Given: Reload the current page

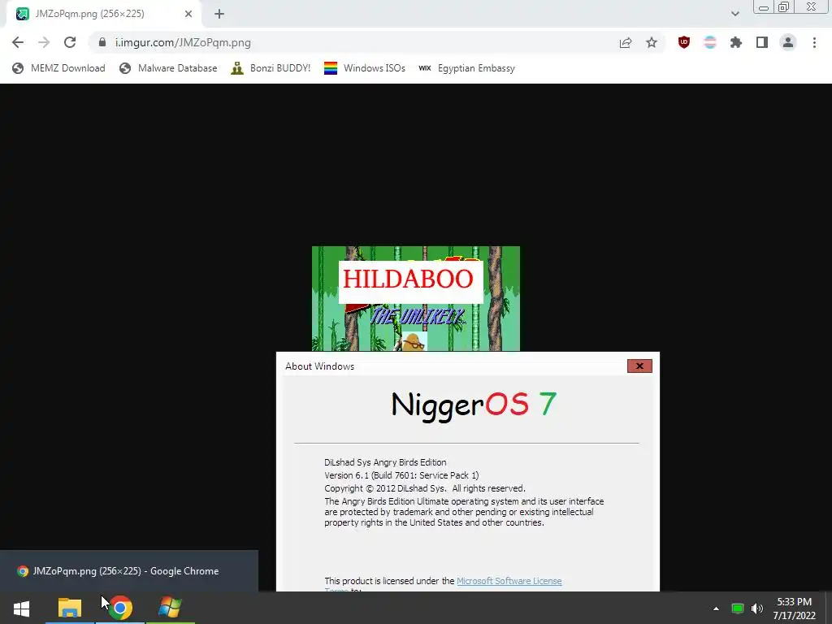Looking at the screenshot, I should tap(70, 42).
